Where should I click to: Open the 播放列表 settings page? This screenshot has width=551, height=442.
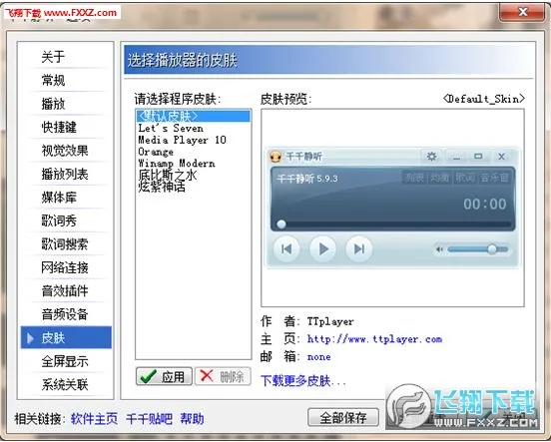(x=65, y=174)
